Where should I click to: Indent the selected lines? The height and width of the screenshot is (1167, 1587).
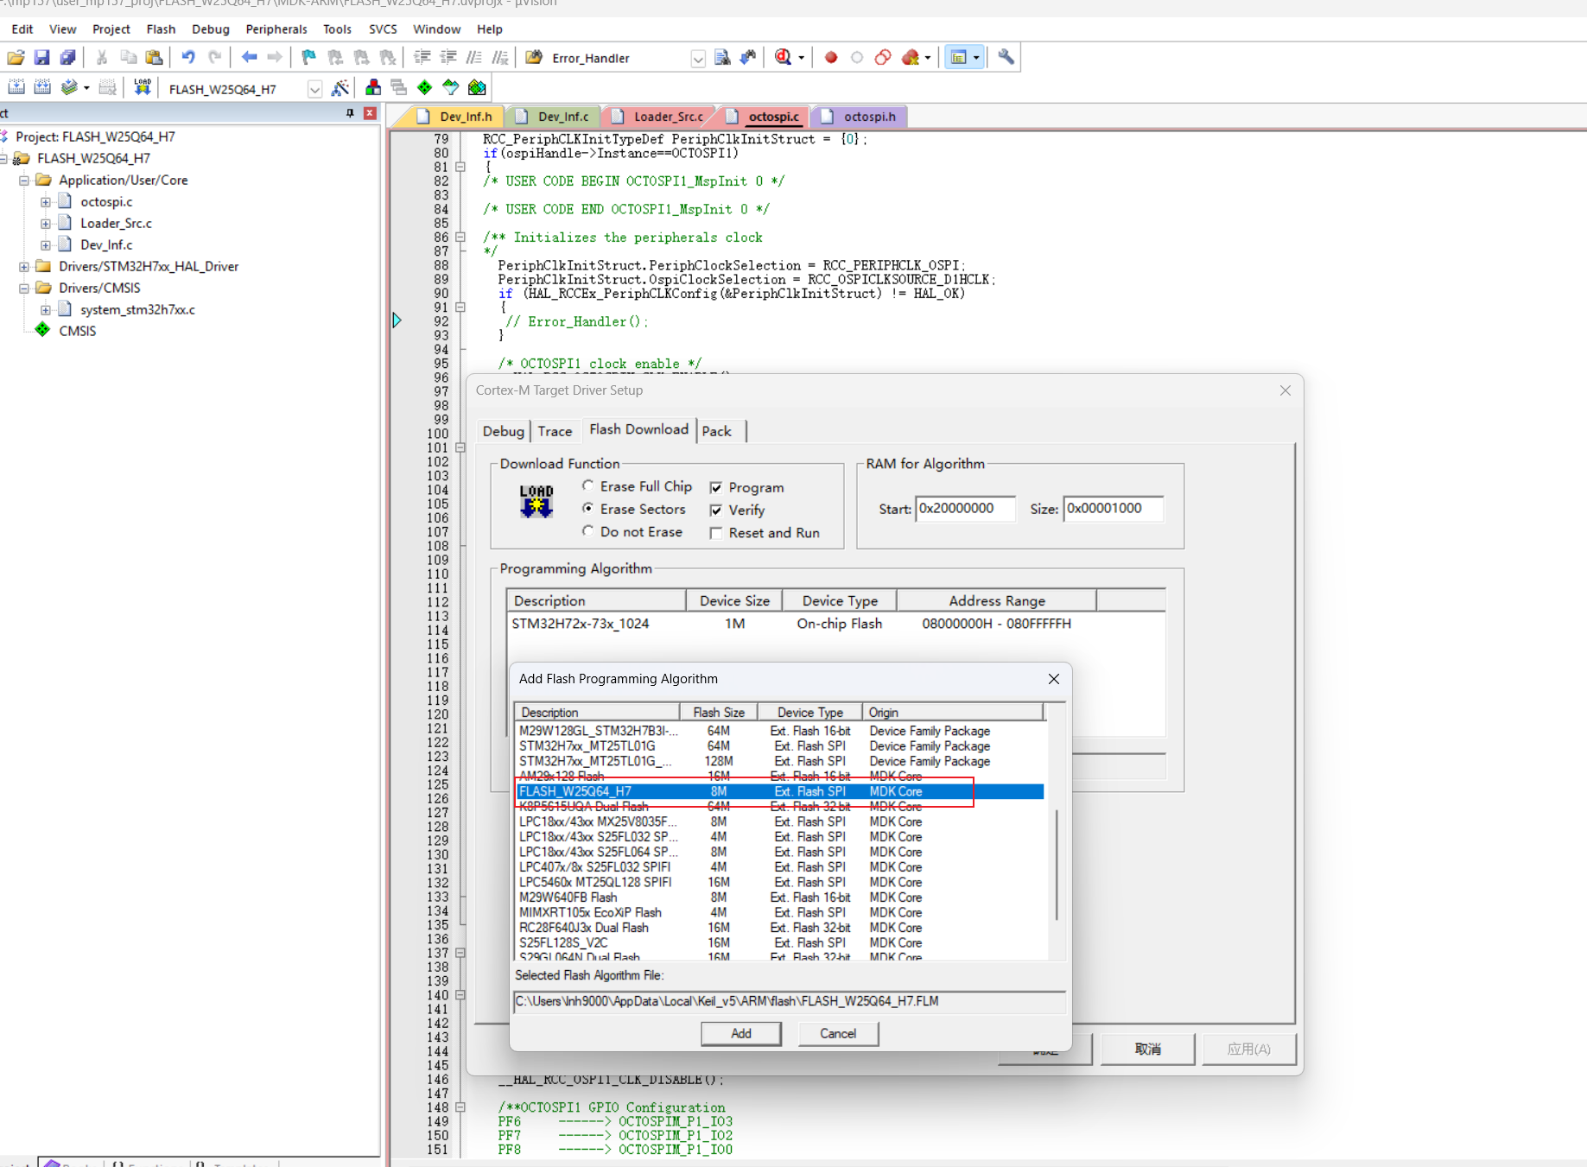pyautogui.click(x=422, y=58)
